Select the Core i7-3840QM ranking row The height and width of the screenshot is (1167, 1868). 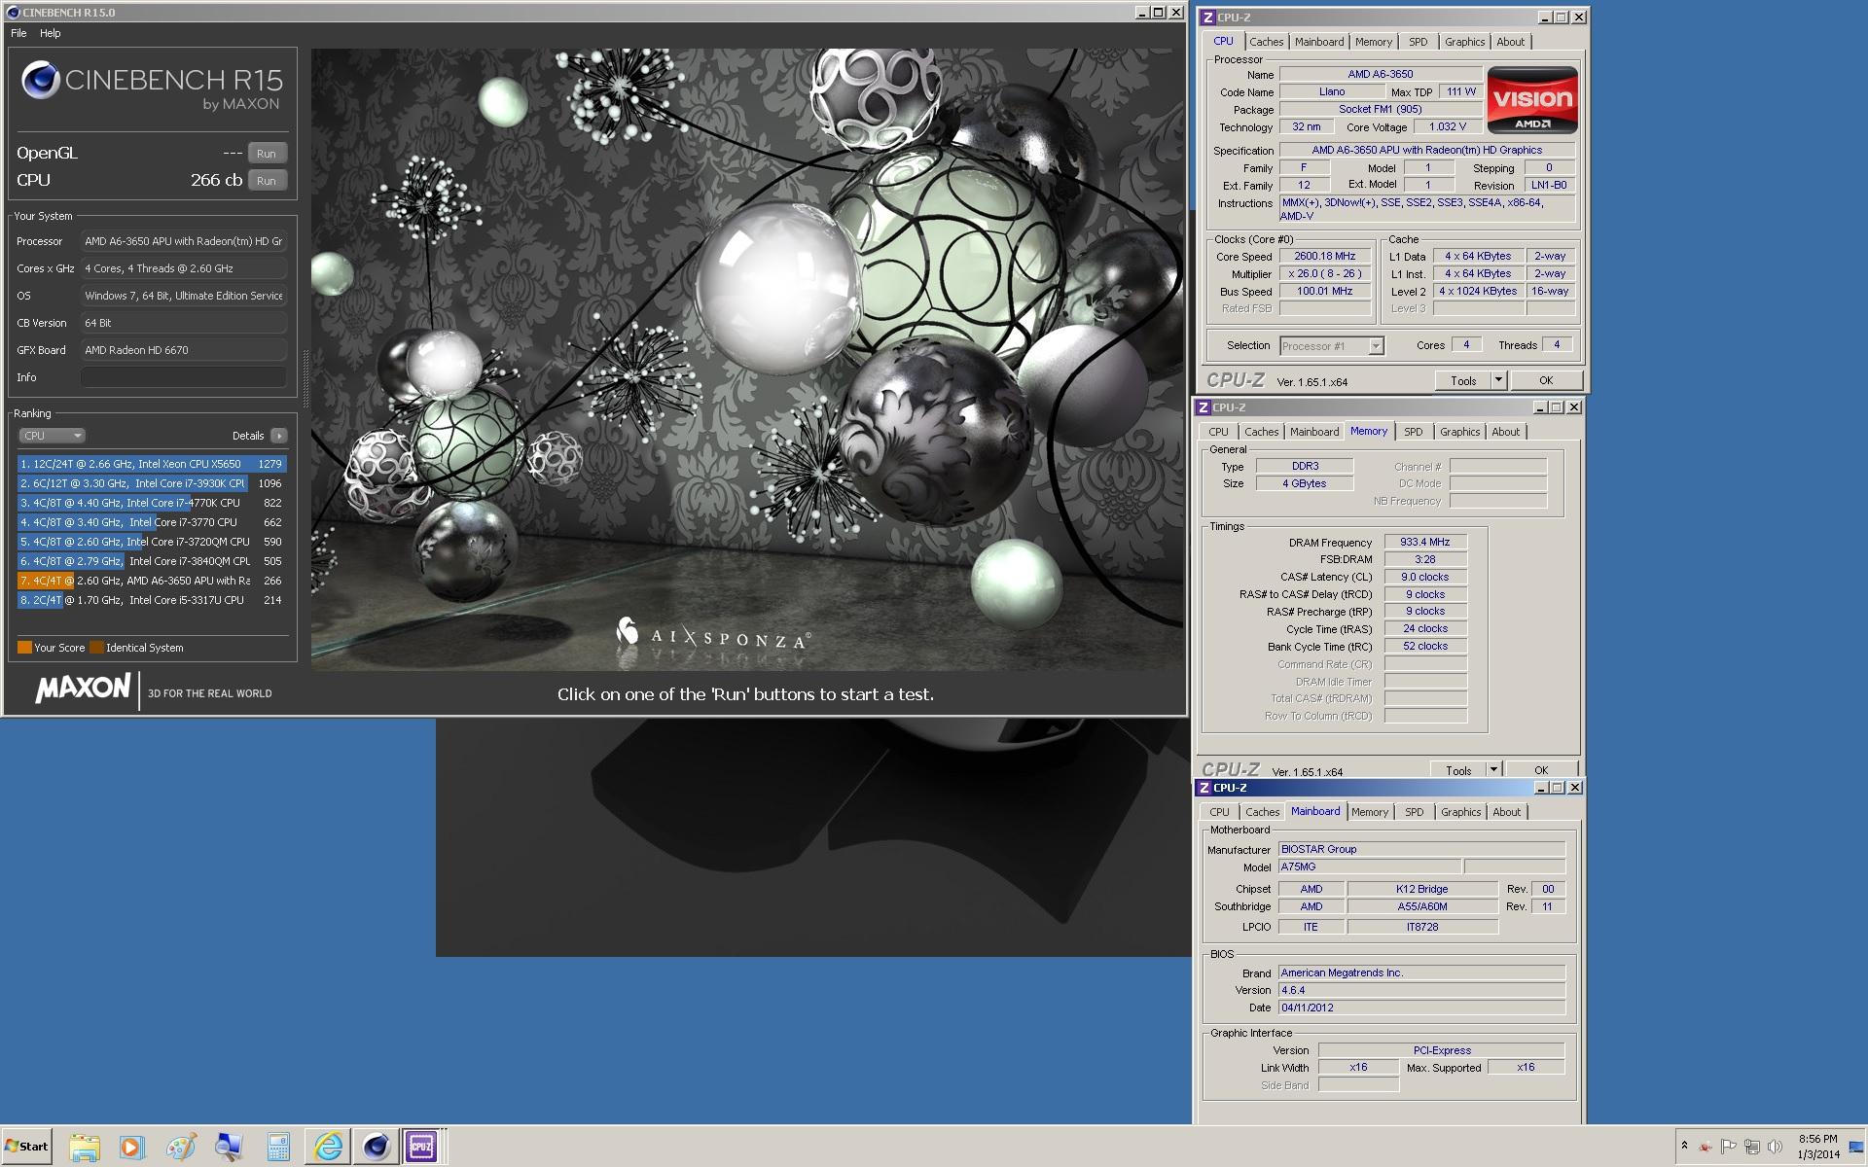coord(152,561)
